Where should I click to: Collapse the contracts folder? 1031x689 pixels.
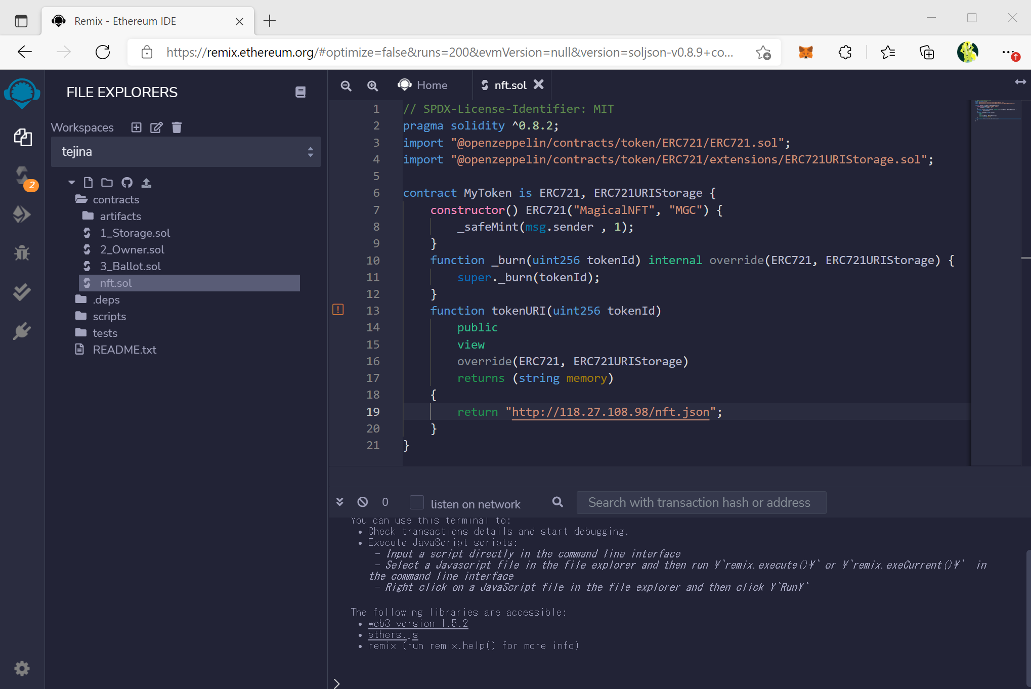tap(115, 199)
